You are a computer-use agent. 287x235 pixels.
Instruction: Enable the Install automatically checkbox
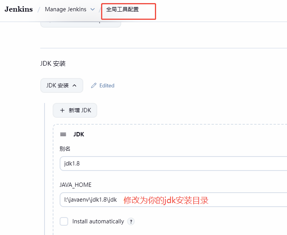[64, 221]
